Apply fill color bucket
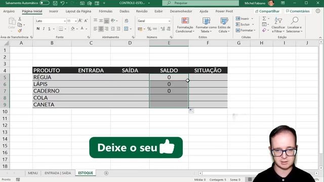This screenshot has height=182, width=324. click(73, 29)
